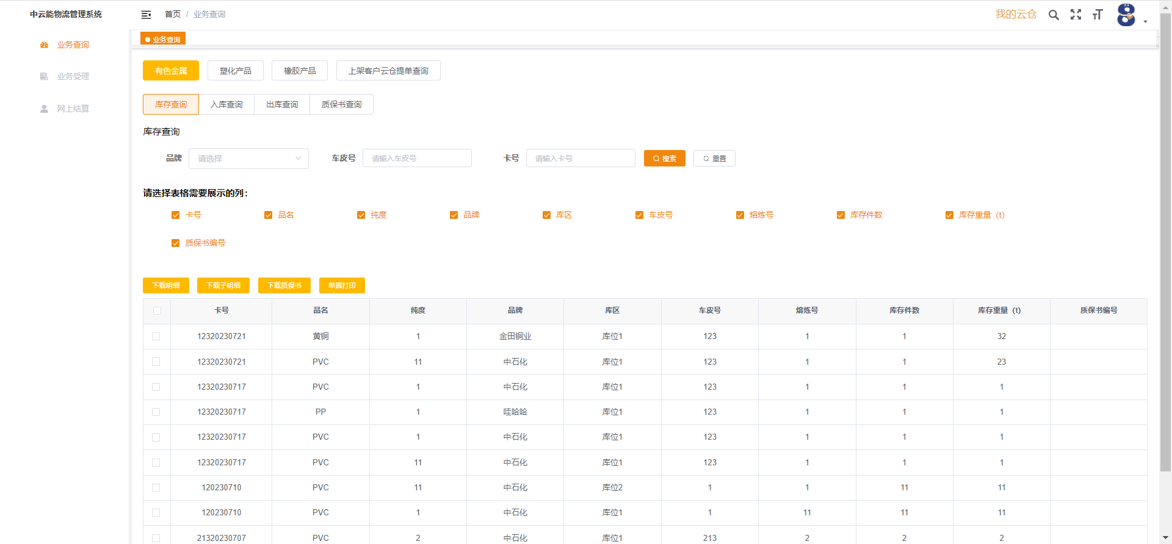Click the 哇哈哈 brand cell

[515, 412]
